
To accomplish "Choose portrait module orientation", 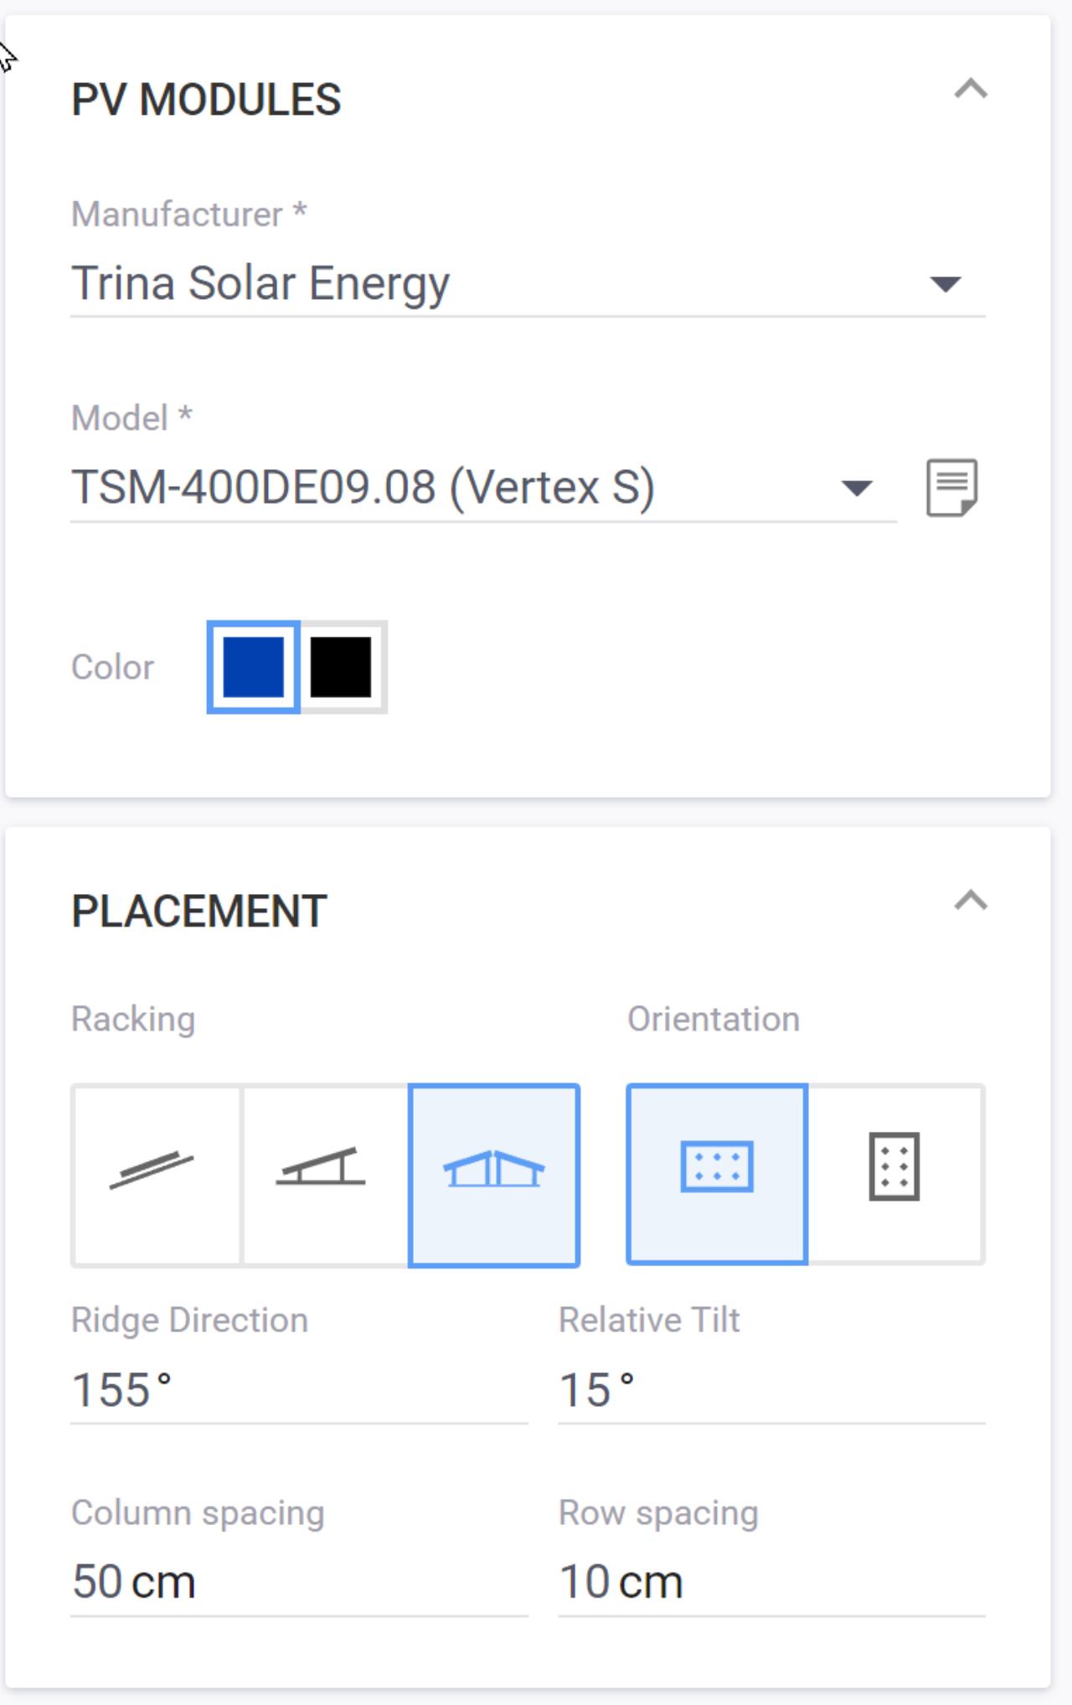I will [x=894, y=1173].
